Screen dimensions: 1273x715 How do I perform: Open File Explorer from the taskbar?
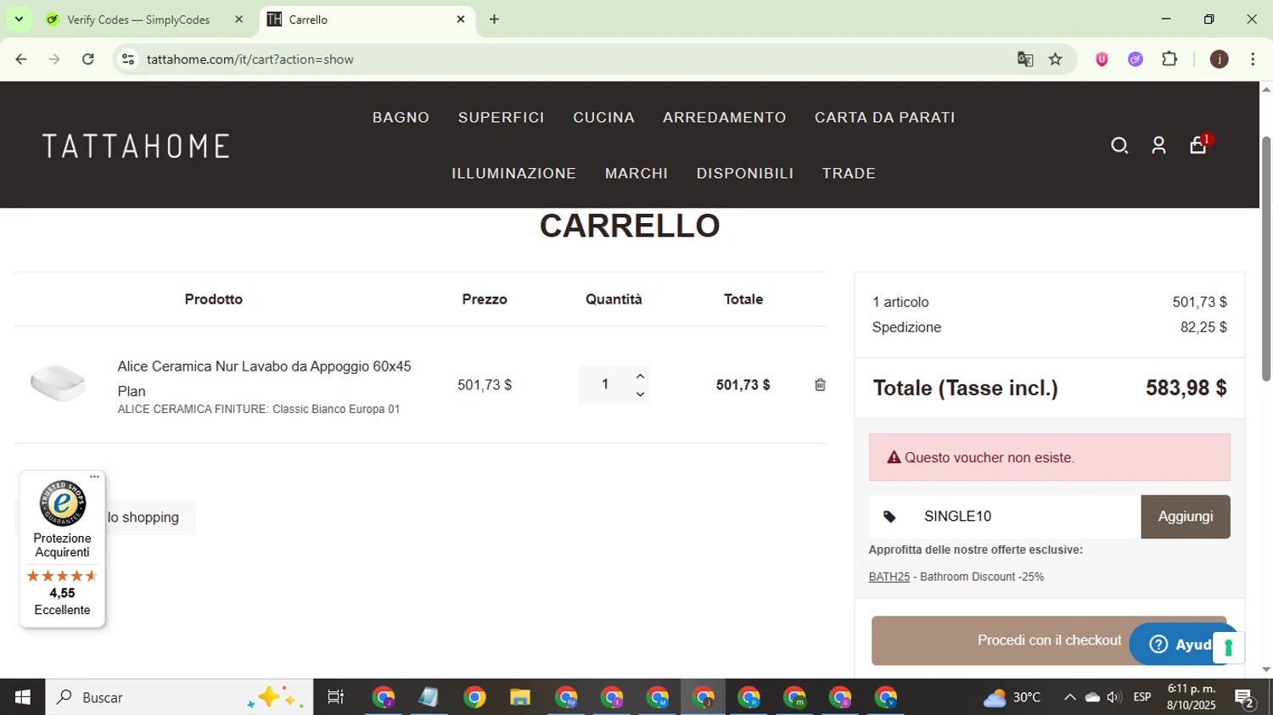click(519, 697)
